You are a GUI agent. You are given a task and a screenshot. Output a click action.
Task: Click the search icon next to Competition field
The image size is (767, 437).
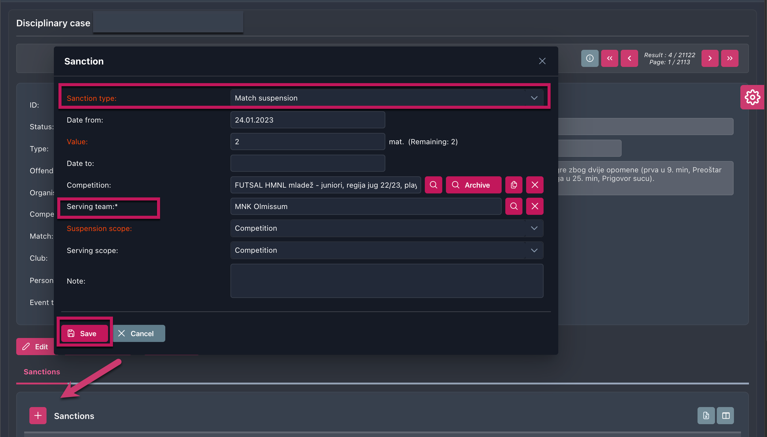[x=433, y=185]
